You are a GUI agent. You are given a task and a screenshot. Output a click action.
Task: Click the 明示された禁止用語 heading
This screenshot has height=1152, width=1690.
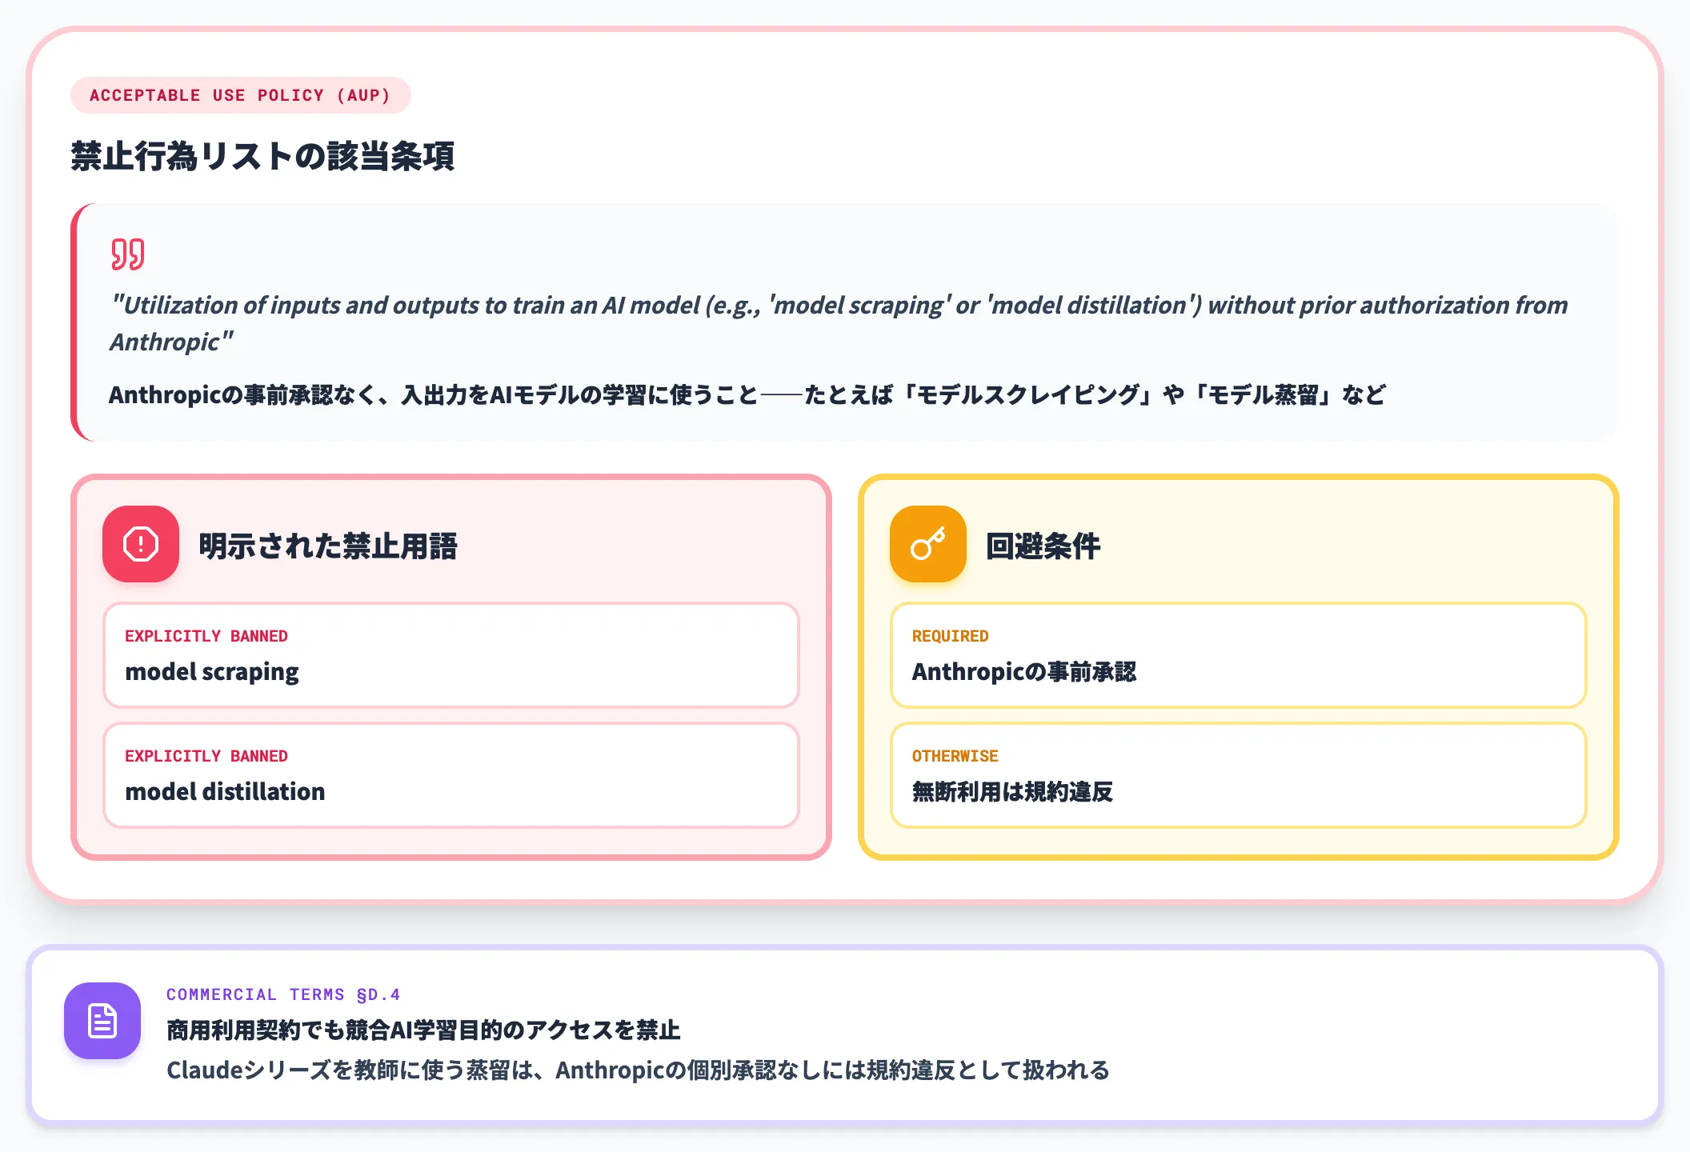tap(328, 546)
